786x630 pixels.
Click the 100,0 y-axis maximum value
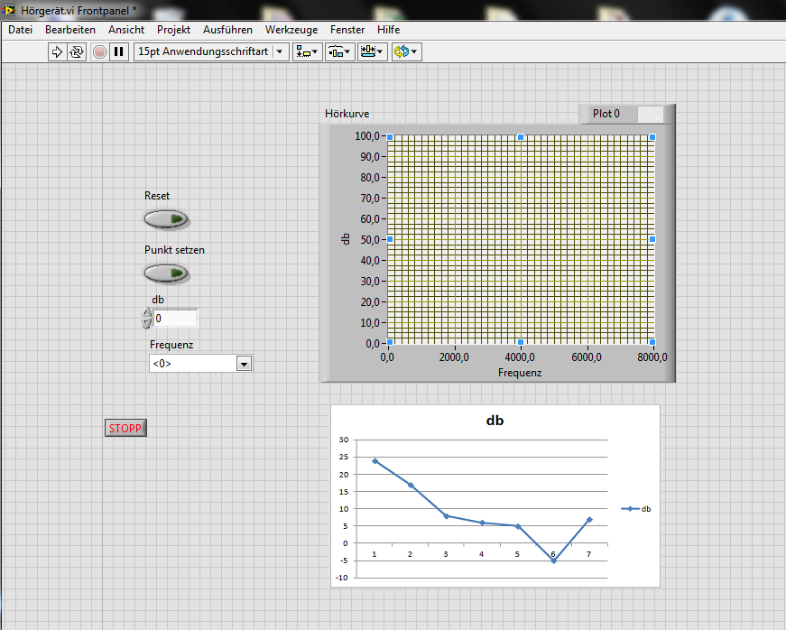[367, 135]
